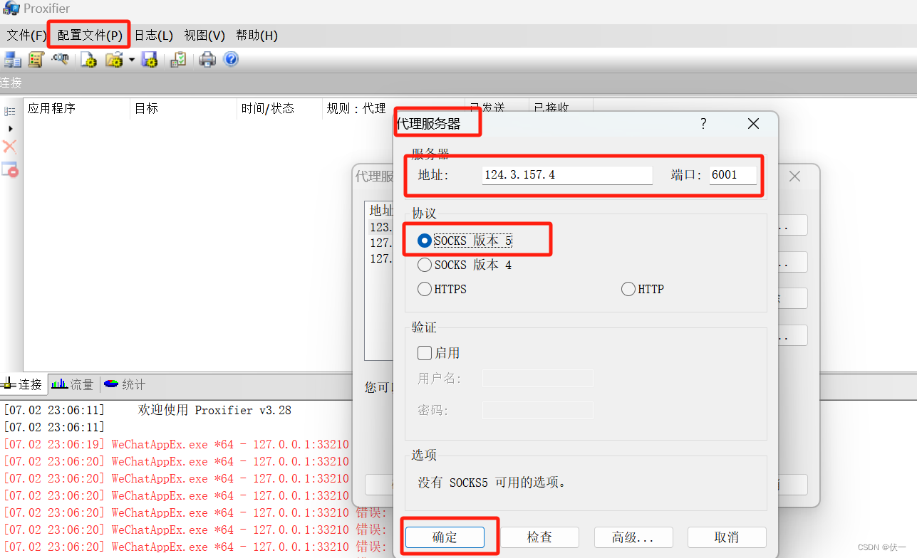Click the Open Profile folder icon

(x=114, y=60)
